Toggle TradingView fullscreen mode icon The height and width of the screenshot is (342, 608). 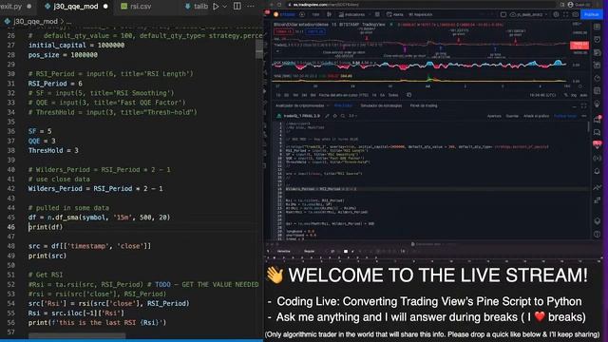[566, 14]
